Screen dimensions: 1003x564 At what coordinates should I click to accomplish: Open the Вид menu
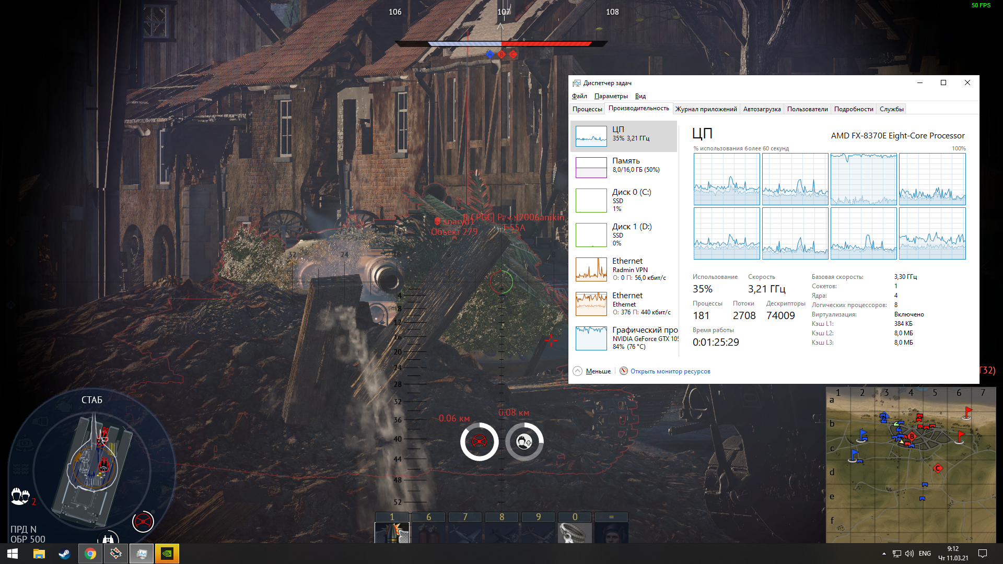click(x=640, y=96)
